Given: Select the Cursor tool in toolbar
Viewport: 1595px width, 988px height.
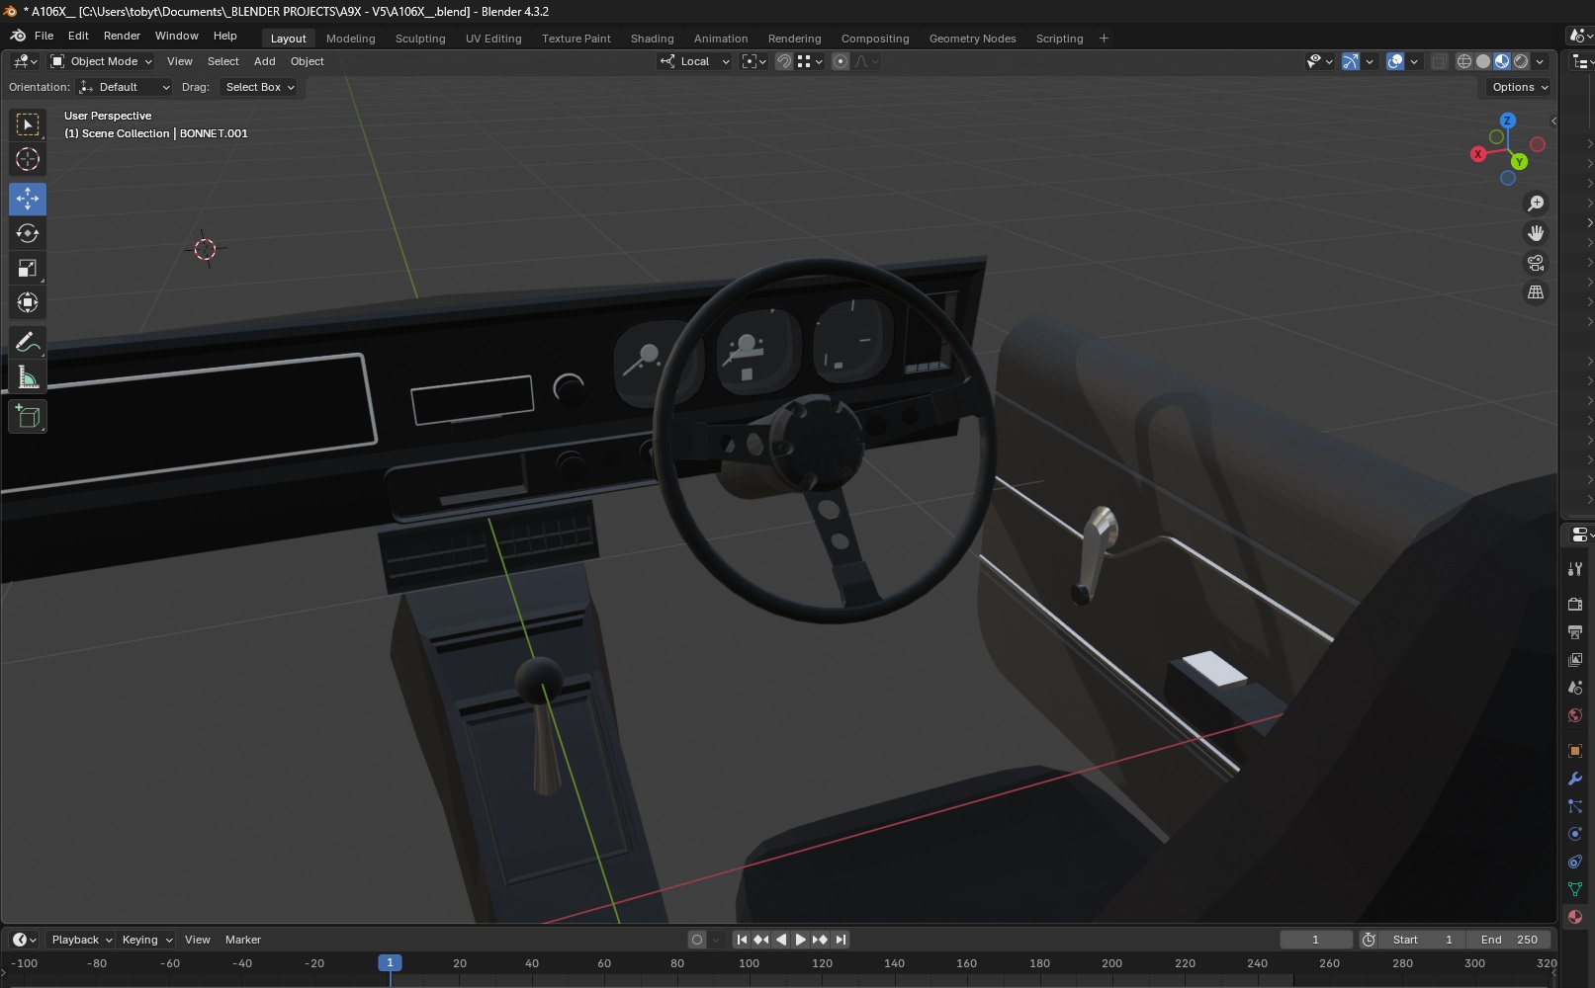Looking at the screenshot, I should (x=28, y=159).
